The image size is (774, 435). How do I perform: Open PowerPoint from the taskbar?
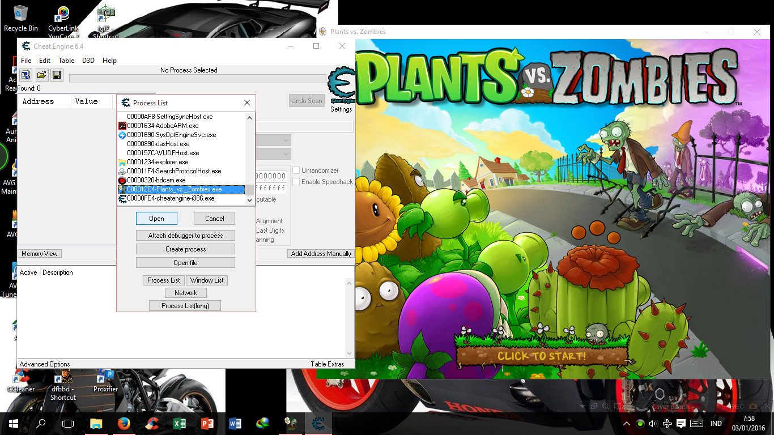pos(207,423)
